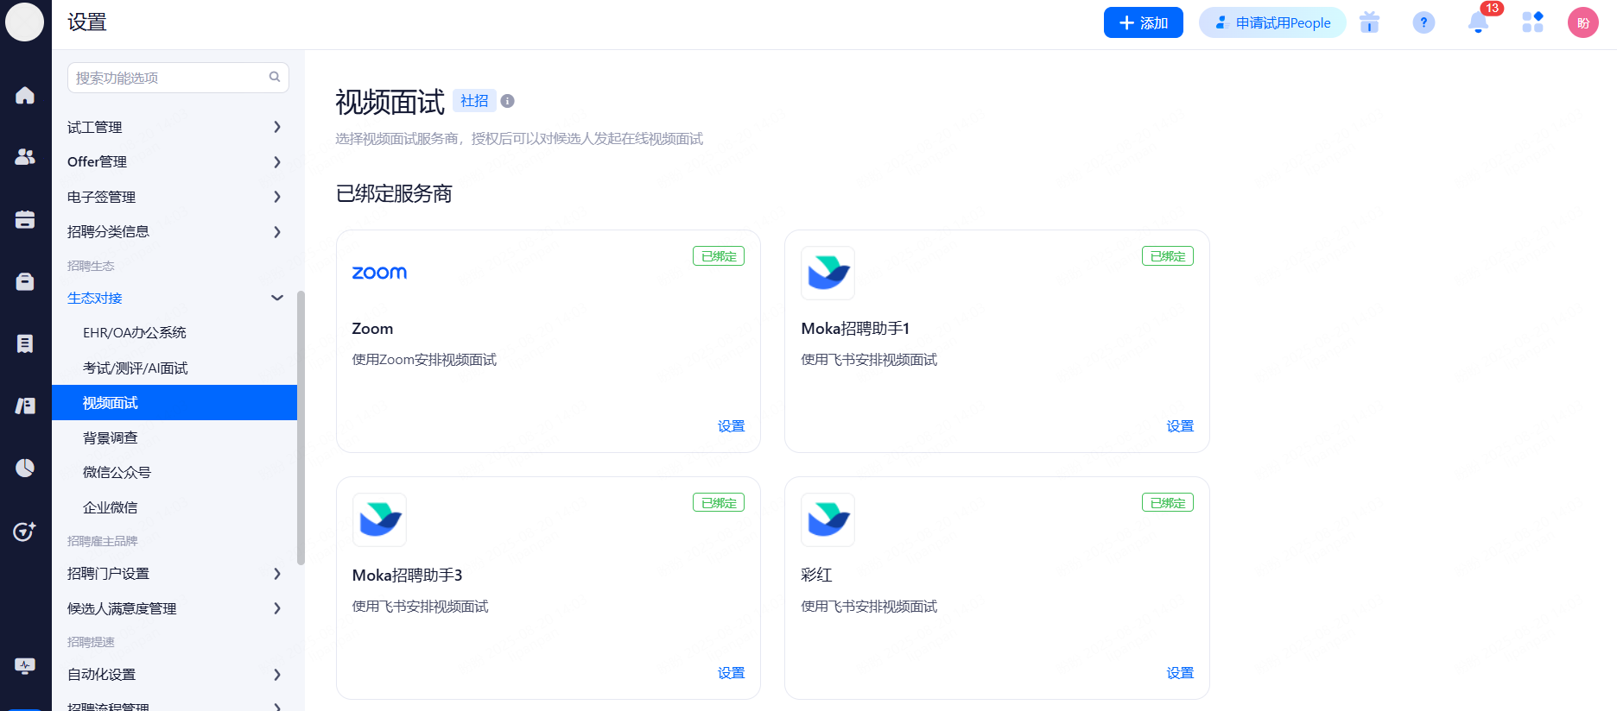Image resolution: width=1617 pixels, height=711 pixels.
Task: Click the home icon in left sidebar
Action: click(25, 95)
